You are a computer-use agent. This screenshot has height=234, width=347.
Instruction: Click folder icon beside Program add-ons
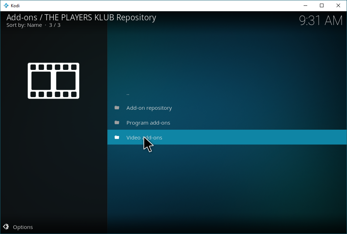[x=117, y=123]
